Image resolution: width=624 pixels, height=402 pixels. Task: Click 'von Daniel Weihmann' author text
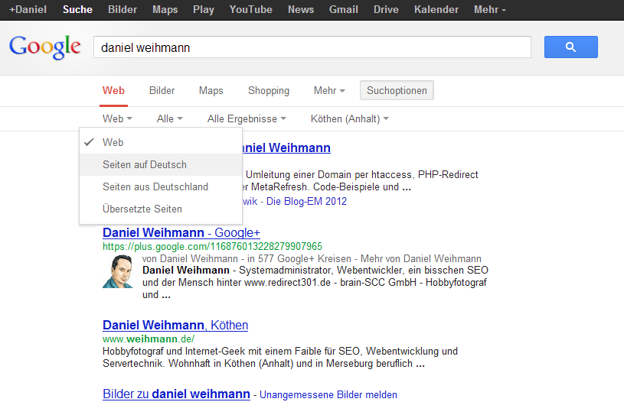tap(190, 258)
